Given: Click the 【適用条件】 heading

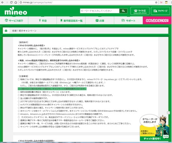Looking at the screenshot, I should [x=23, y=43].
